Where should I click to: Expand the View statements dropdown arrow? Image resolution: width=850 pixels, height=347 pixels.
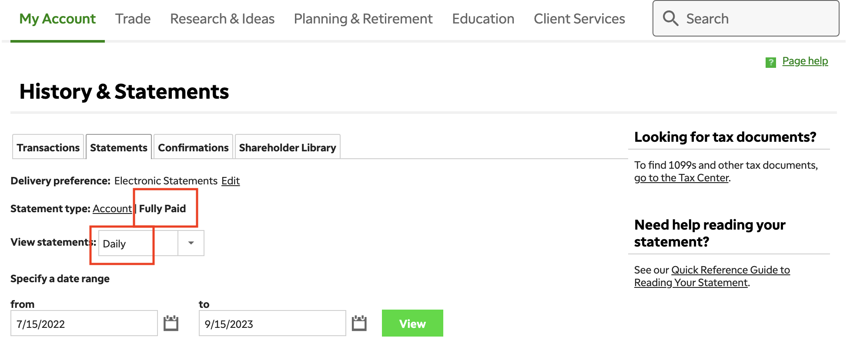(x=191, y=243)
